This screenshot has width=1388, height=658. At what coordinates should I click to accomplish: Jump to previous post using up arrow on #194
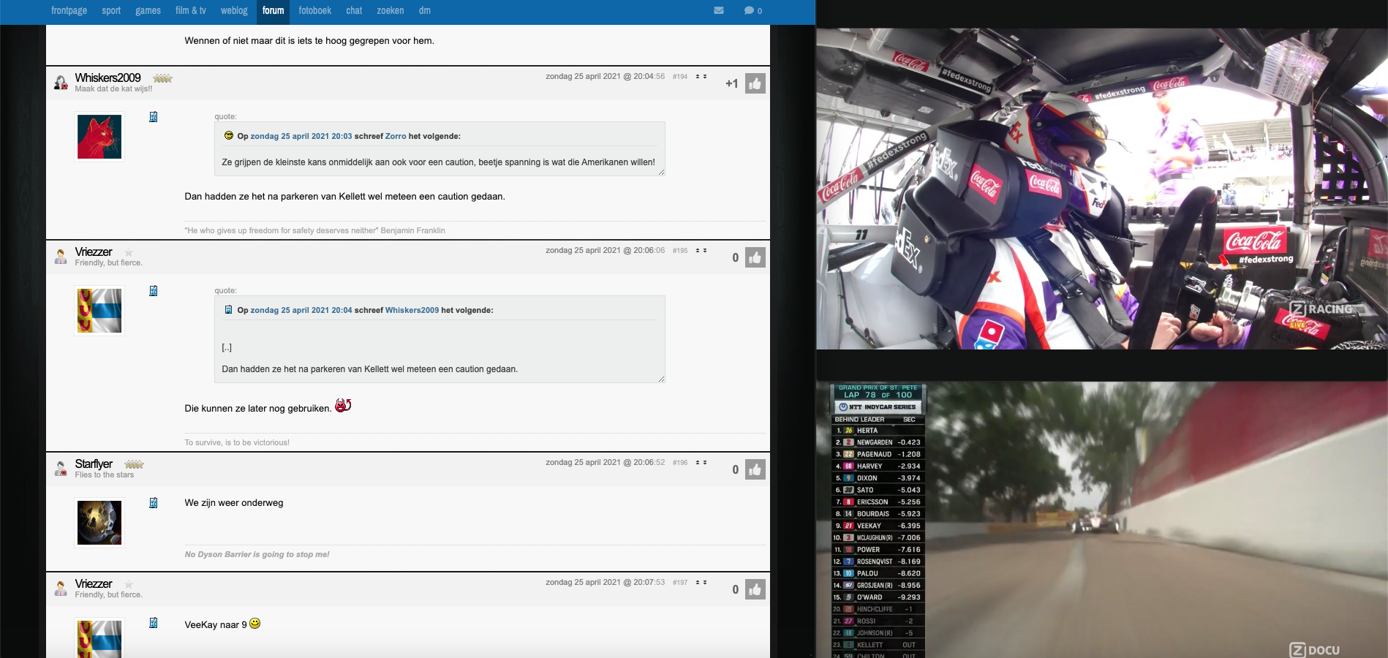[x=698, y=76]
